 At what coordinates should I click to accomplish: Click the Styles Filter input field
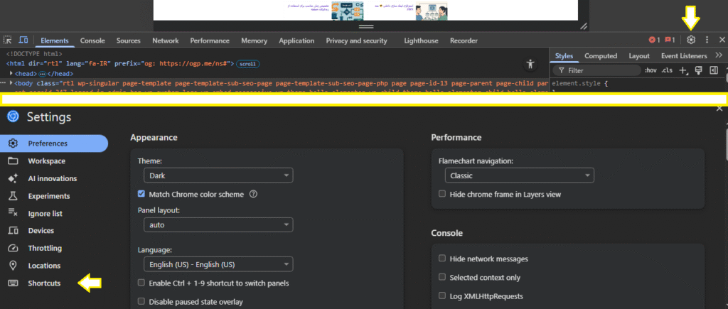click(x=596, y=70)
